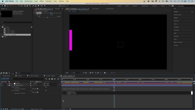
Task: Click the current time display 0:00:02:00
Action: pos(5,79)
